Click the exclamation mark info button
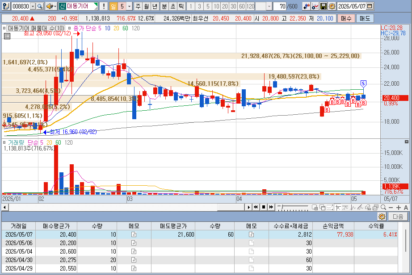Viewport: 412px width, 275px height. (104, 6)
